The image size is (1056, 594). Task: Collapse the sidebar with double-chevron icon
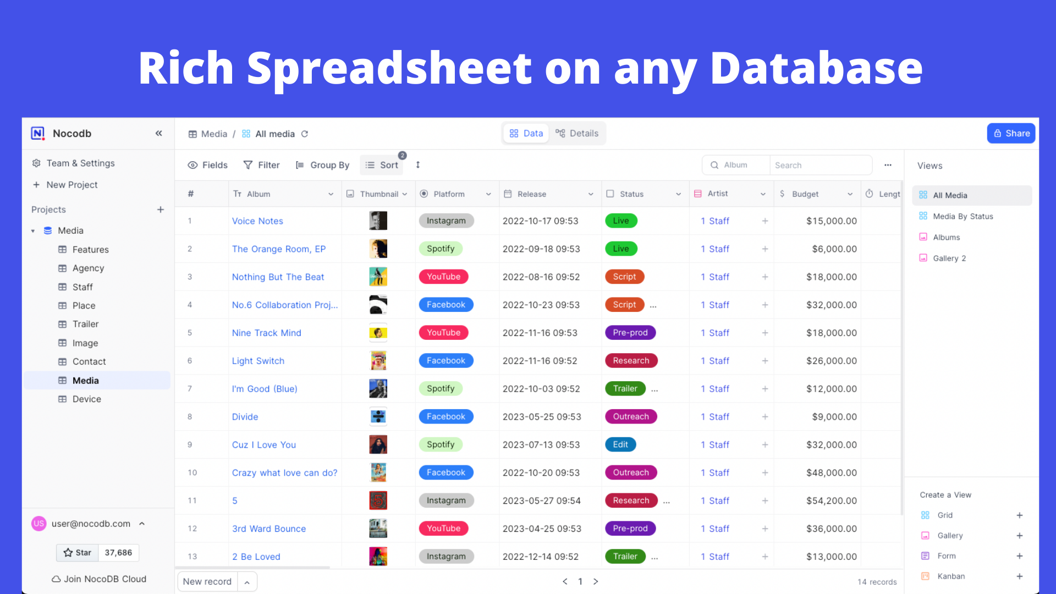(x=158, y=133)
